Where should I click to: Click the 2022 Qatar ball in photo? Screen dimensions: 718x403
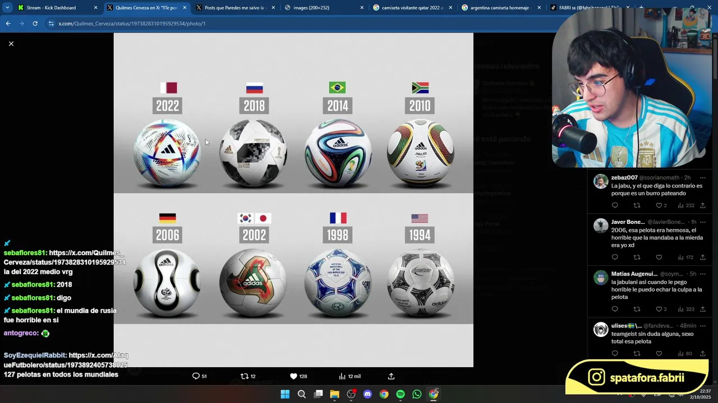tap(167, 153)
